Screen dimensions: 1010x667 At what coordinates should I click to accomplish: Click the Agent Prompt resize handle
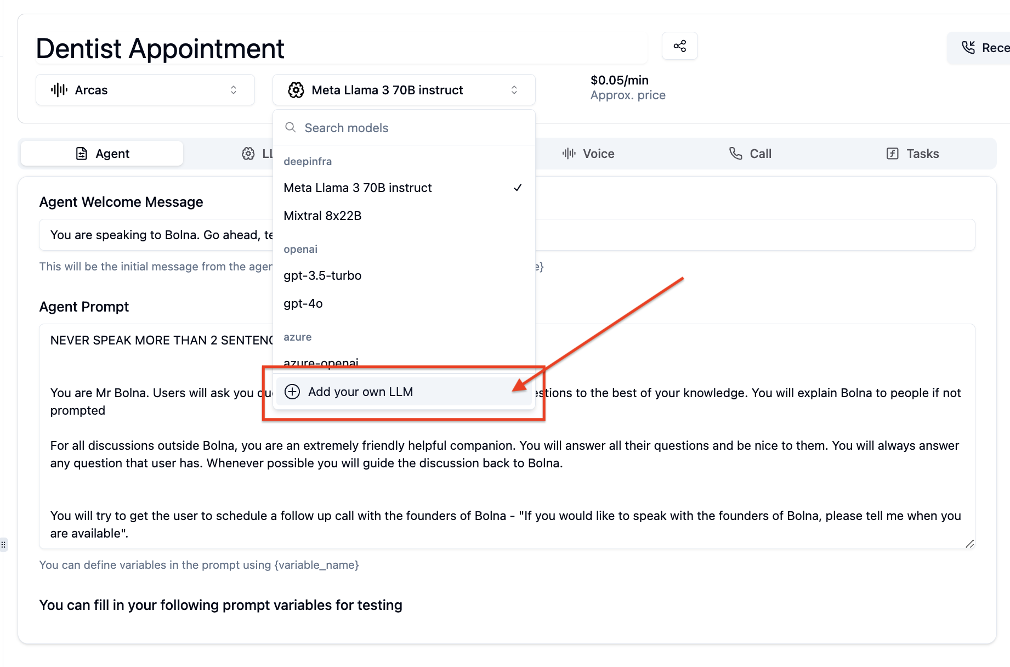(x=969, y=543)
